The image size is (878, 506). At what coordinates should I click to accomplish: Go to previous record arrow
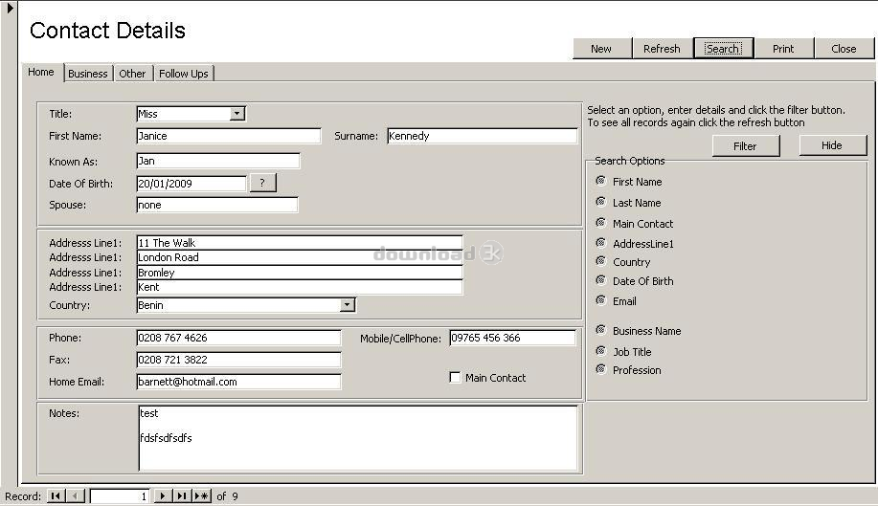coord(76,495)
